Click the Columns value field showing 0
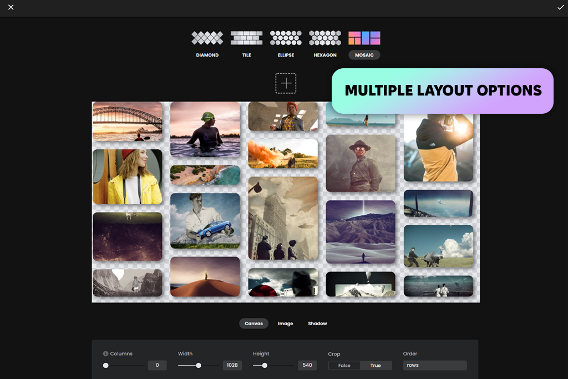 (x=157, y=365)
